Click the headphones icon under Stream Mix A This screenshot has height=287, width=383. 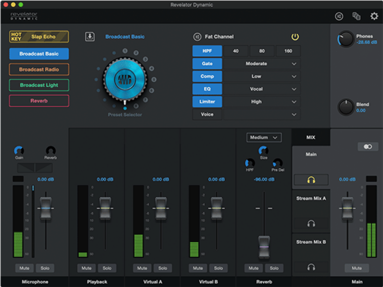point(311,224)
